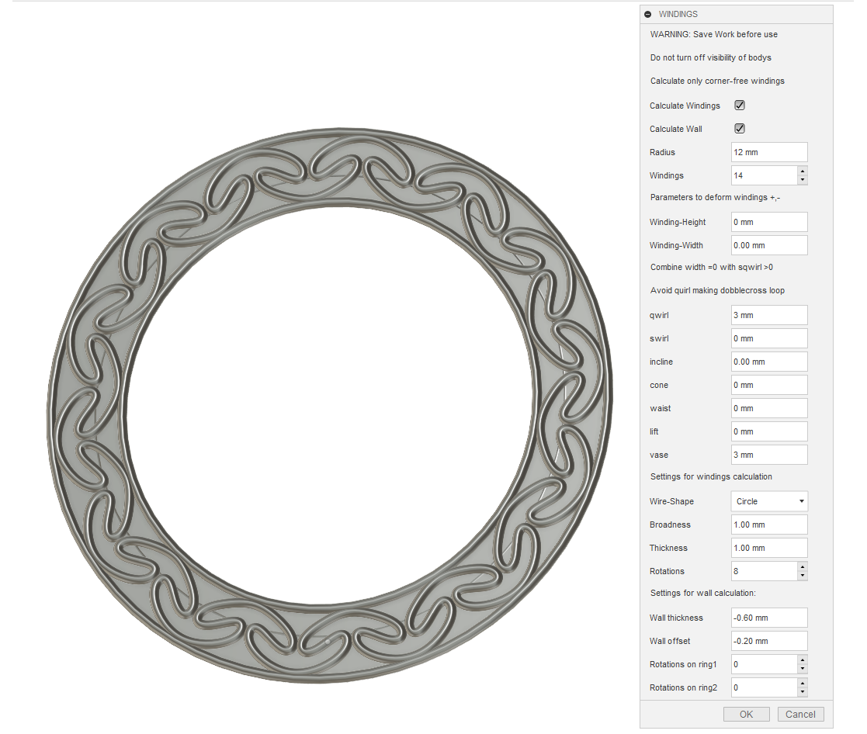Click 'Do not turn off visibility of bodys'
The image size is (867, 734).
(710, 57)
